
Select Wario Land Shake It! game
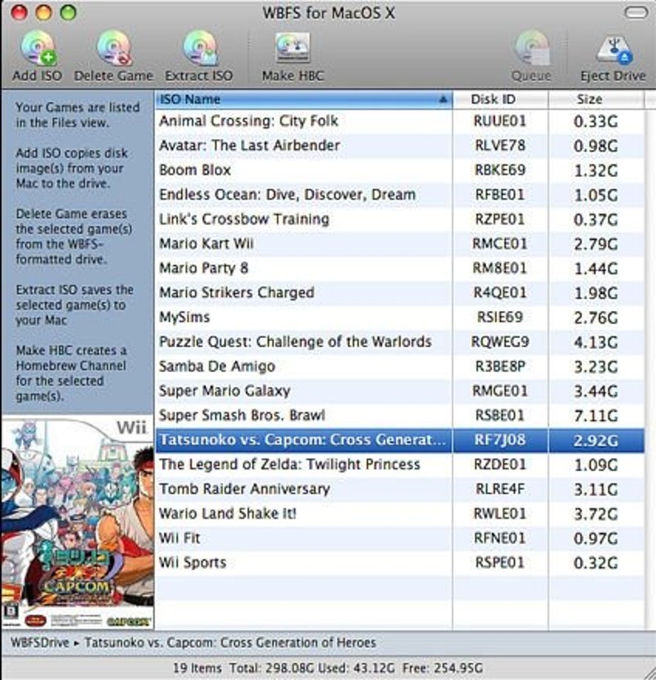pos(399,513)
